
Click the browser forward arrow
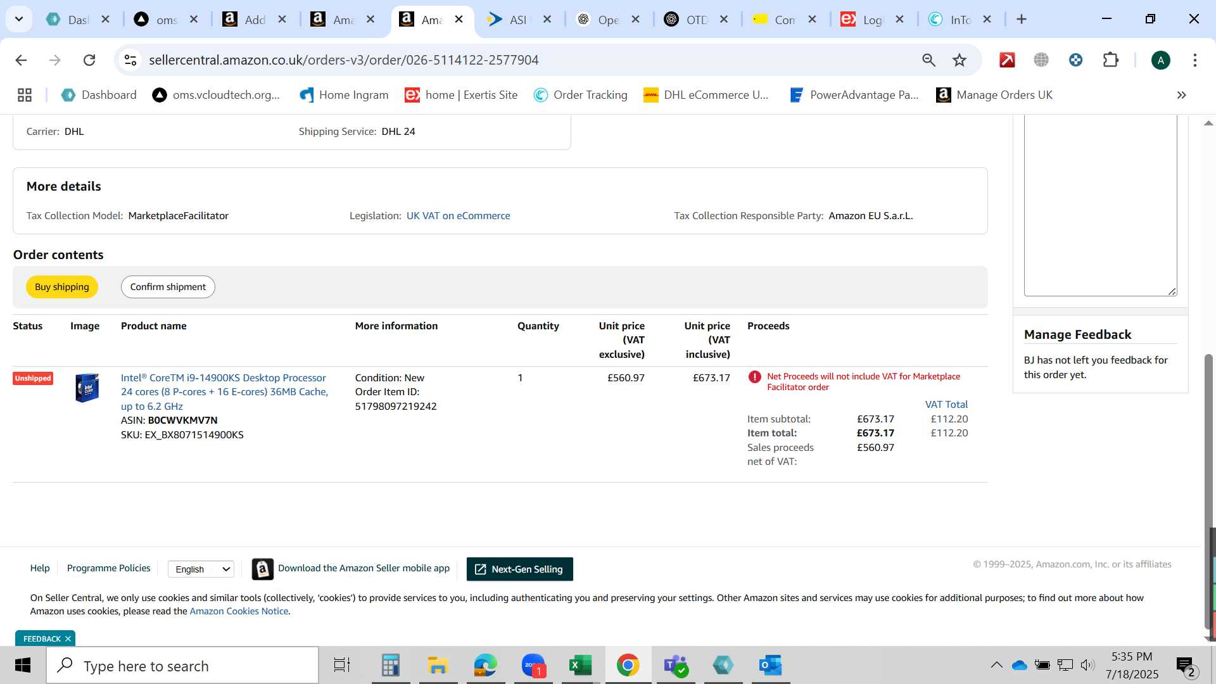click(55, 60)
